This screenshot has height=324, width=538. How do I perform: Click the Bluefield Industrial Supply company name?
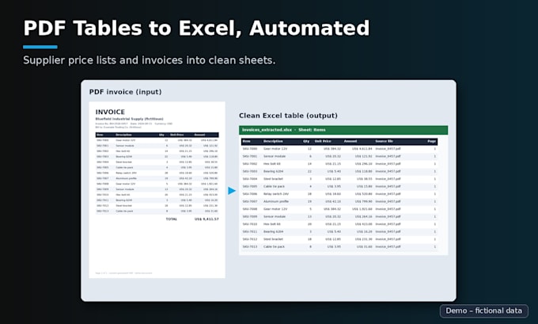tap(129, 119)
